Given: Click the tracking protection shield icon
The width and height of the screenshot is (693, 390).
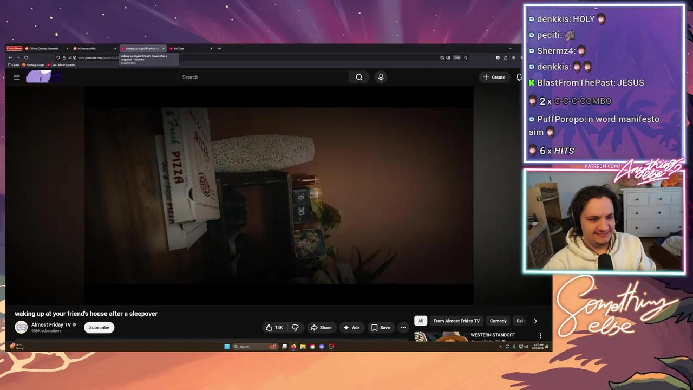Looking at the screenshot, I should pyautogui.click(x=58, y=57).
